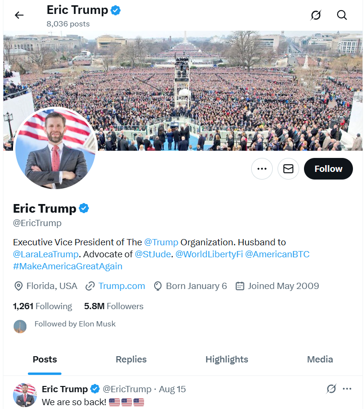
Task: Click the #MakeAmericaGreatAgain hashtag
Action: click(x=68, y=266)
